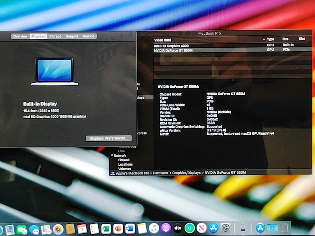Click the Device ID value 0x0fd5
Screen dimensions: 315x236
(x=212, y=116)
